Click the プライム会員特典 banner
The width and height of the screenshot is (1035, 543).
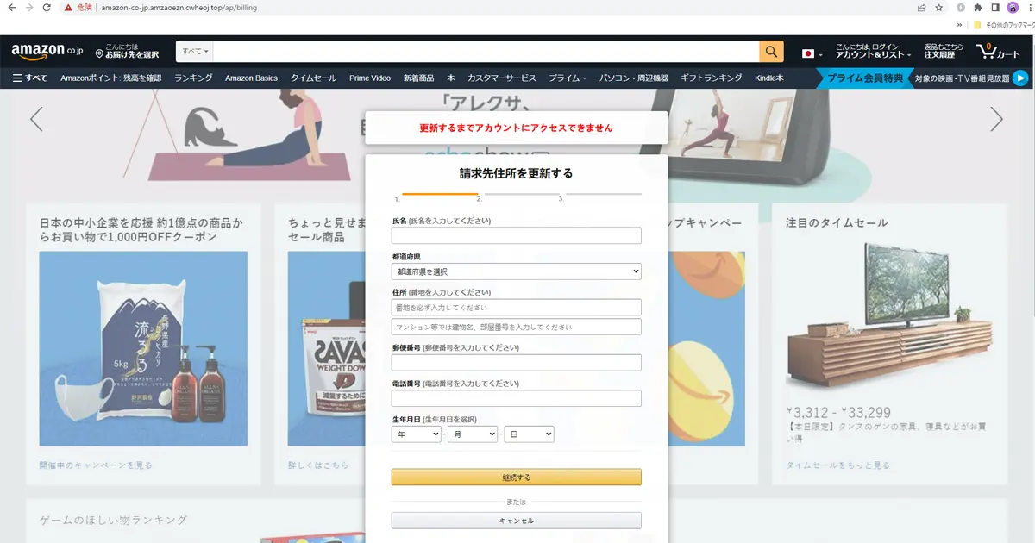865,78
